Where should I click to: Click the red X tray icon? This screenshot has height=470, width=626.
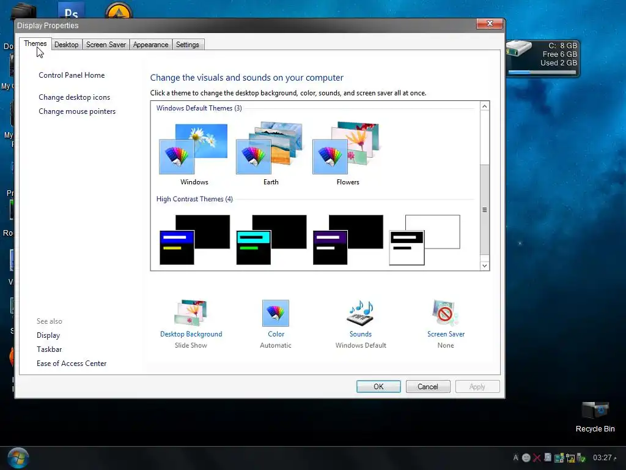tap(537, 458)
